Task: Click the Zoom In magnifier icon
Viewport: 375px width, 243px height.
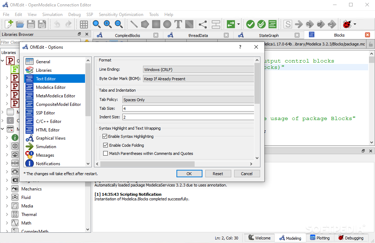Action: (107, 24)
